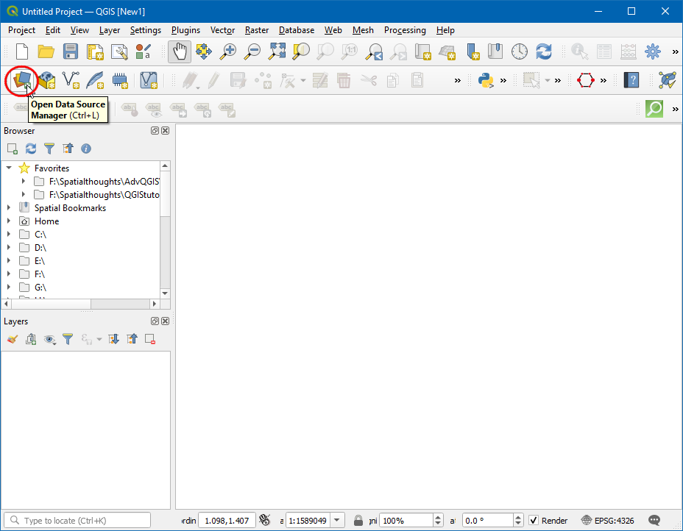This screenshot has height=531, width=683.
Task: Toggle the scale lock icon
Action: tap(358, 520)
